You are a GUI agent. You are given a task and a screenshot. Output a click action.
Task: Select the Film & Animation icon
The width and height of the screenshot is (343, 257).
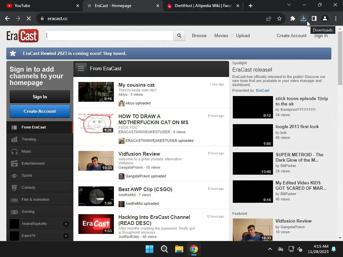coord(14,200)
